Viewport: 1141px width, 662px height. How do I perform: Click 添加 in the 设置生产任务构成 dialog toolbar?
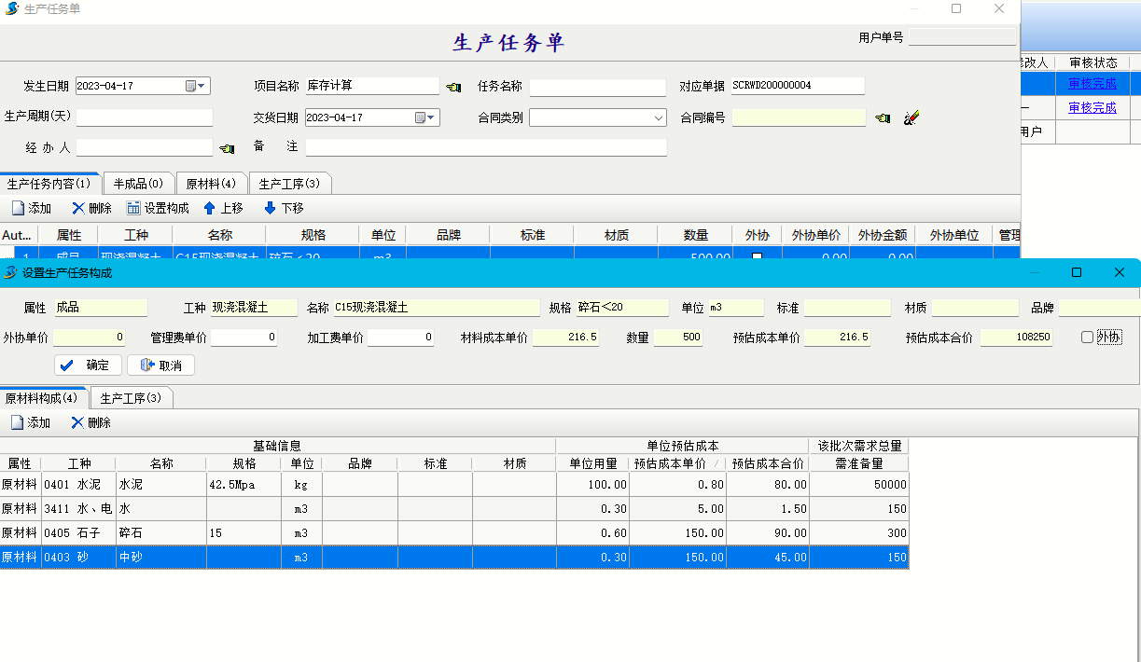(x=30, y=422)
